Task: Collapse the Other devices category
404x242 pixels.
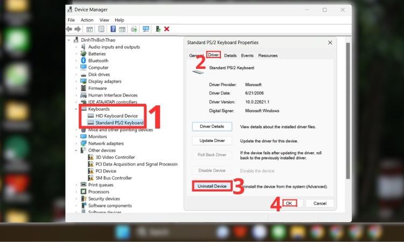Action: coord(75,151)
